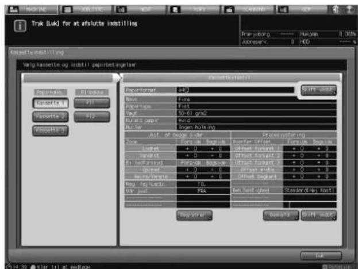Click the Offset forkant 1 row values
The width and height of the screenshot is (358, 269).
[x=310, y=149]
